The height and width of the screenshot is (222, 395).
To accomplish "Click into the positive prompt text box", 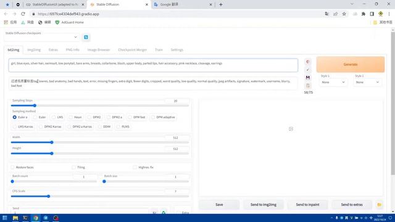I will 153,65.
